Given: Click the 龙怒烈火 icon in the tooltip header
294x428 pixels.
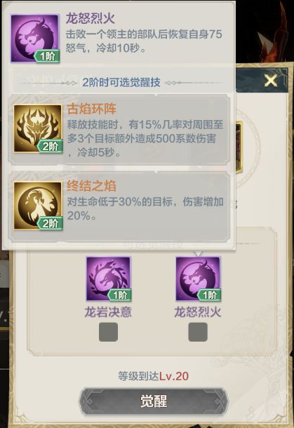Looking at the screenshot, I should tap(35, 39).
